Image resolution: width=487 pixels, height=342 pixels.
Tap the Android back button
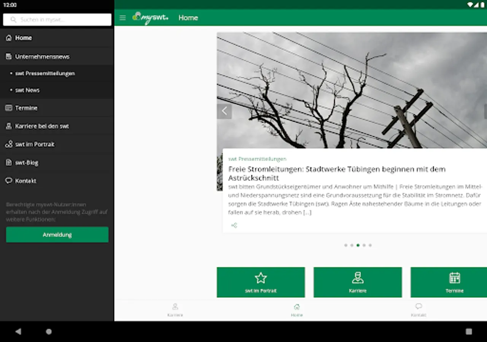tap(18, 331)
